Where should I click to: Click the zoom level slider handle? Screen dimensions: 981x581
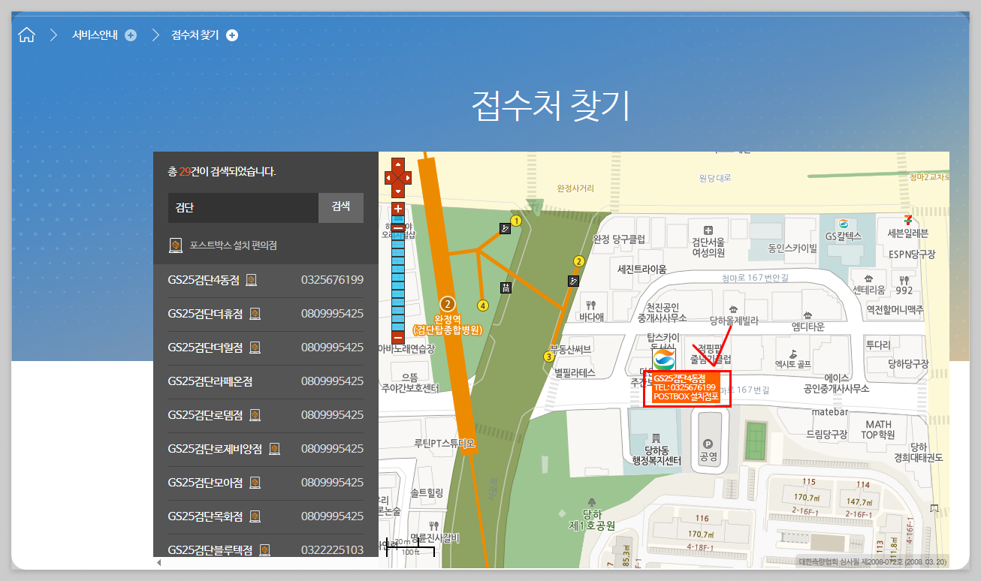tap(398, 227)
